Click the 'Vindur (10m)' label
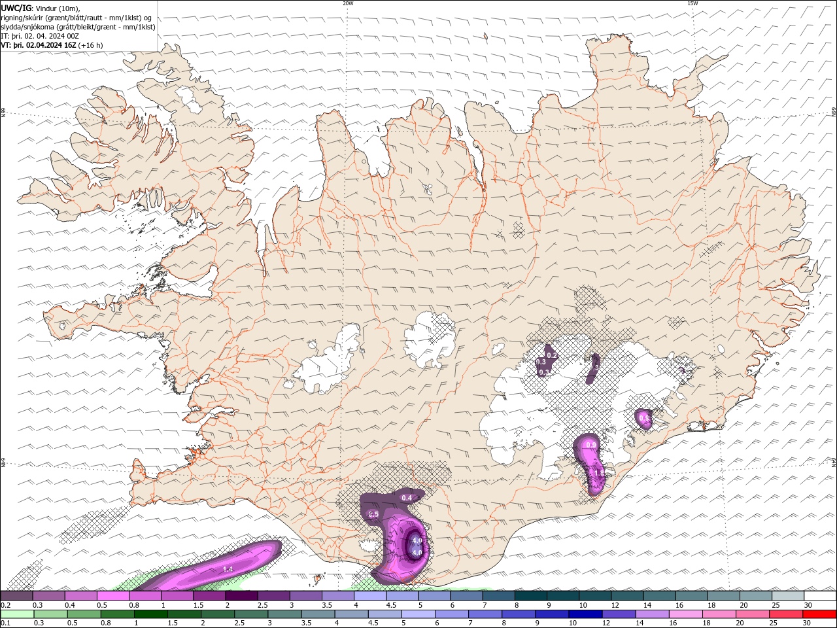837x628 pixels. click(58, 8)
